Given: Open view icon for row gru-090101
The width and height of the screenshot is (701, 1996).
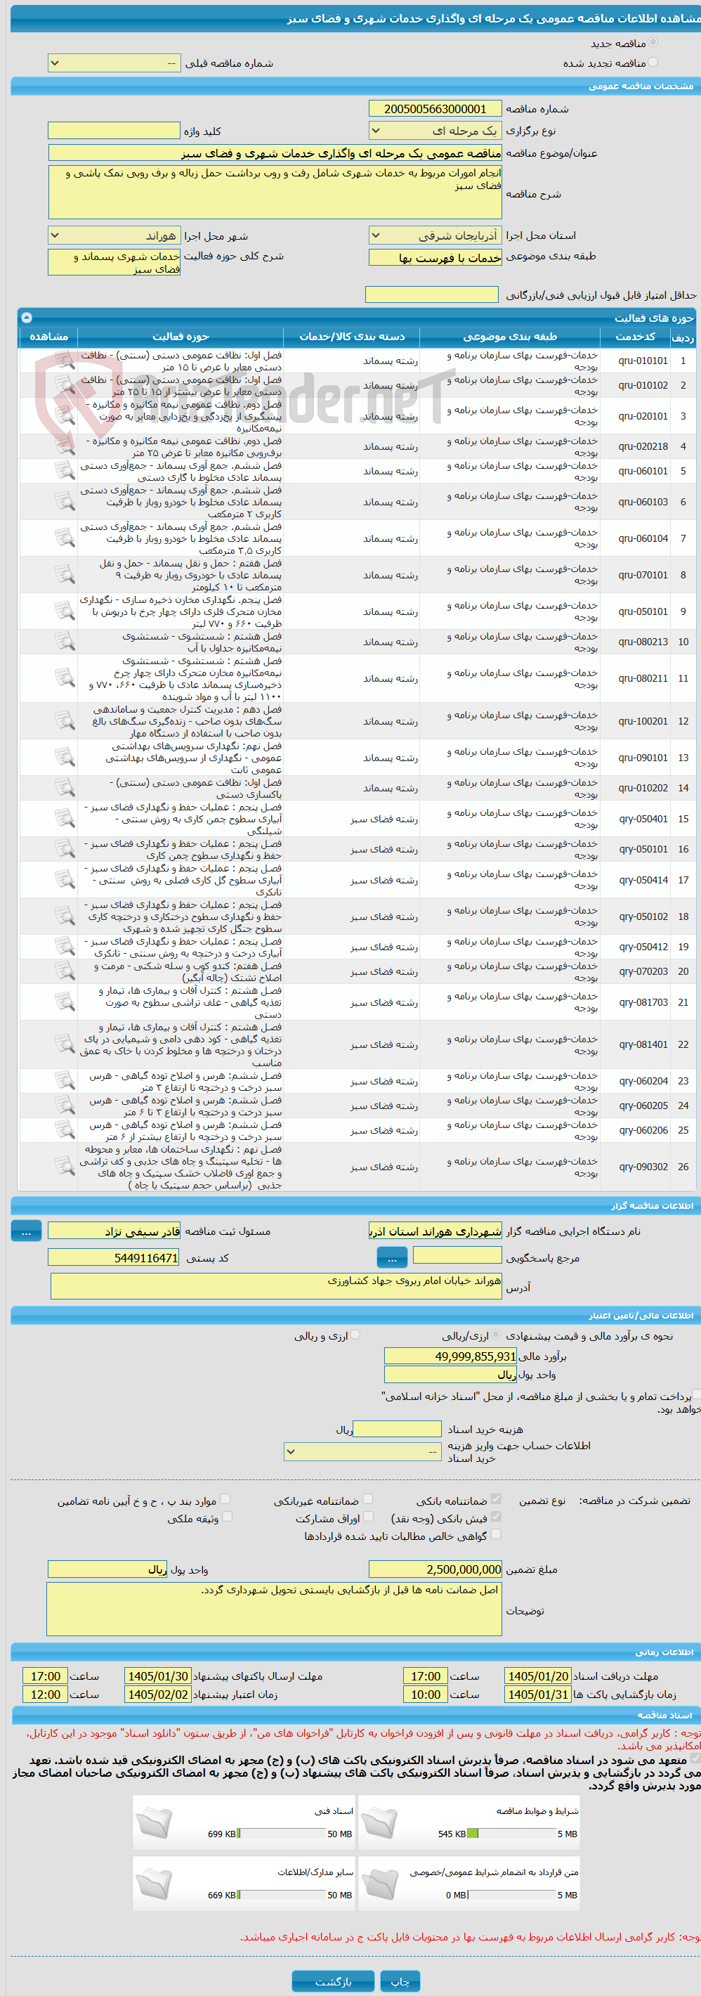Looking at the screenshot, I should [x=65, y=757].
